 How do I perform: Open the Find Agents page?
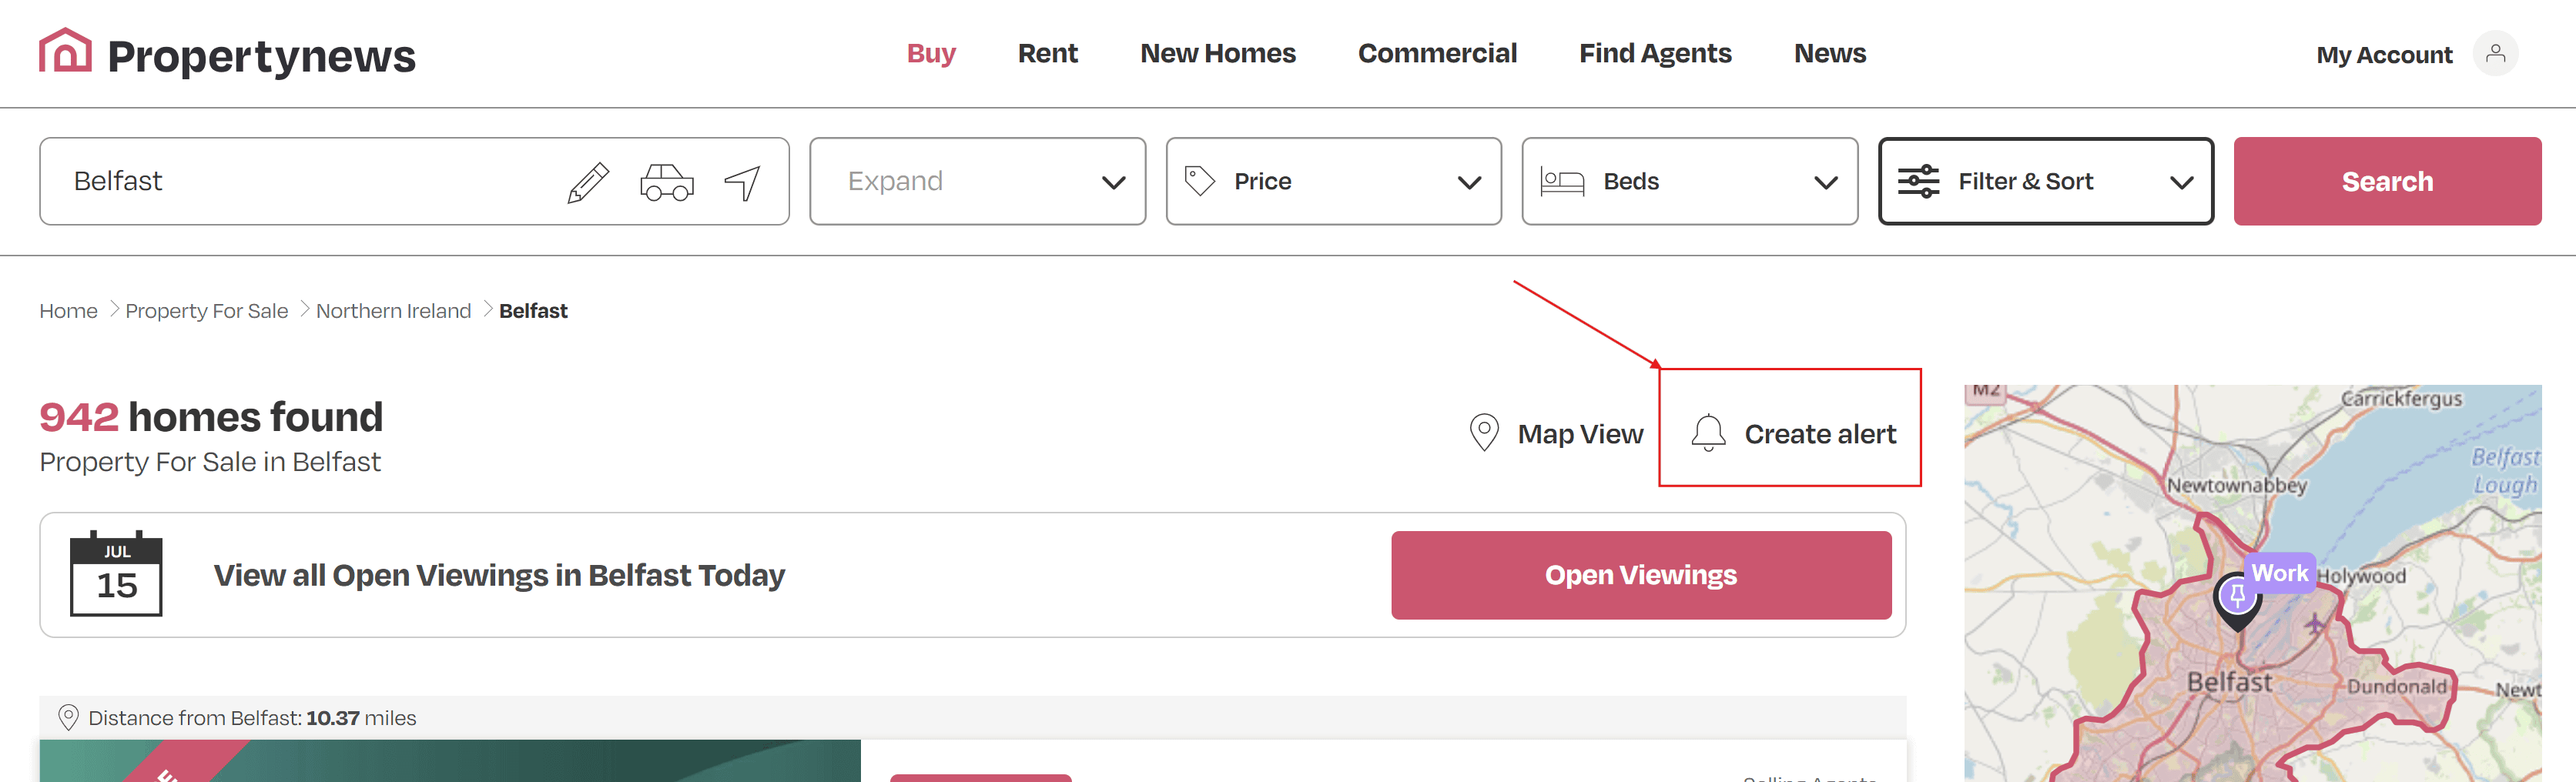(1655, 53)
